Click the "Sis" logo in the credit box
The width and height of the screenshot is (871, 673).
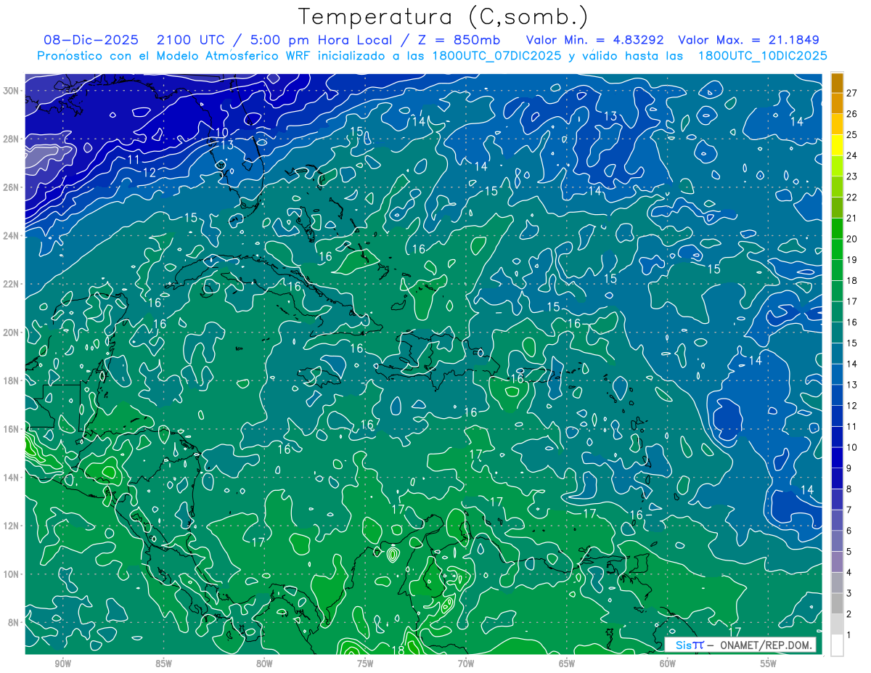click(x=684, y=645)
